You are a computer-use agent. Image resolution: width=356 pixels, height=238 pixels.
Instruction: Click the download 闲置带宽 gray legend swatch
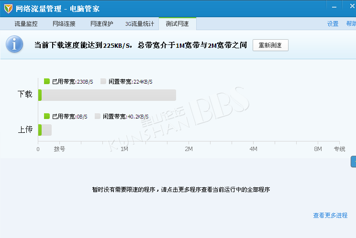(103, 81)
